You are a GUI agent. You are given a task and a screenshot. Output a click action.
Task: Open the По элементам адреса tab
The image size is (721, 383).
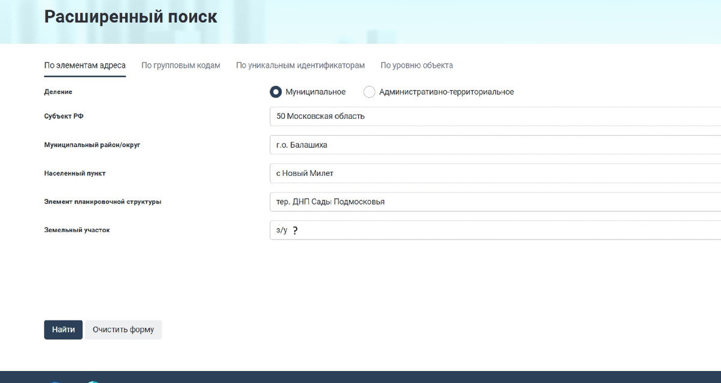tap(85, 65)
